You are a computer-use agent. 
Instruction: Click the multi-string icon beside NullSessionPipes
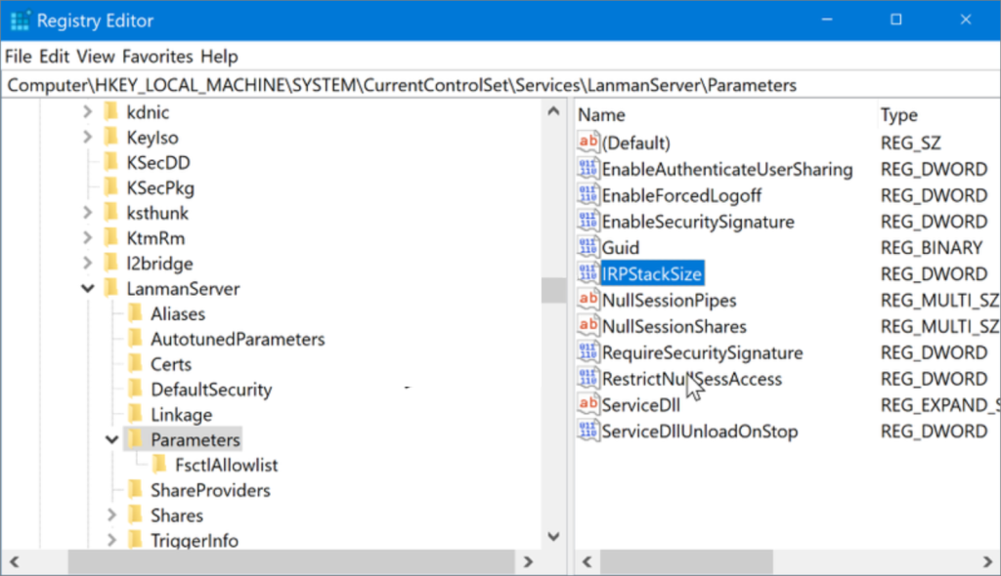pos(588,300)
